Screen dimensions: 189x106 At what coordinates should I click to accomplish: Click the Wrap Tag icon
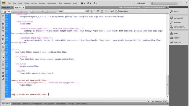tap(3, 62)
